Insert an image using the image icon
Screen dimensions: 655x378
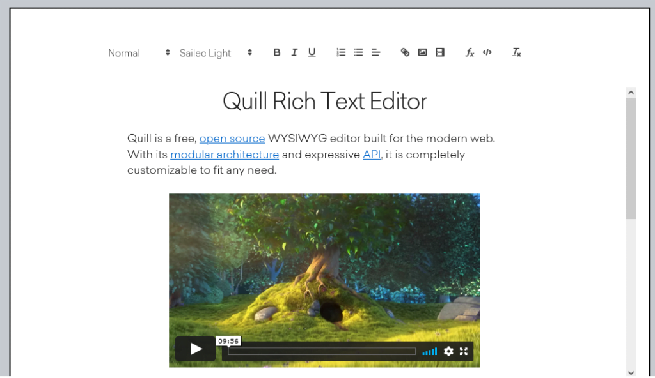(x=422, y=52)
